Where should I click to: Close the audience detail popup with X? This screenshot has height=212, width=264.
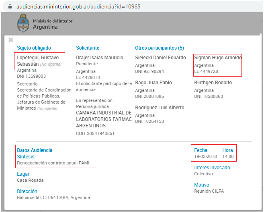click(11, 40)
